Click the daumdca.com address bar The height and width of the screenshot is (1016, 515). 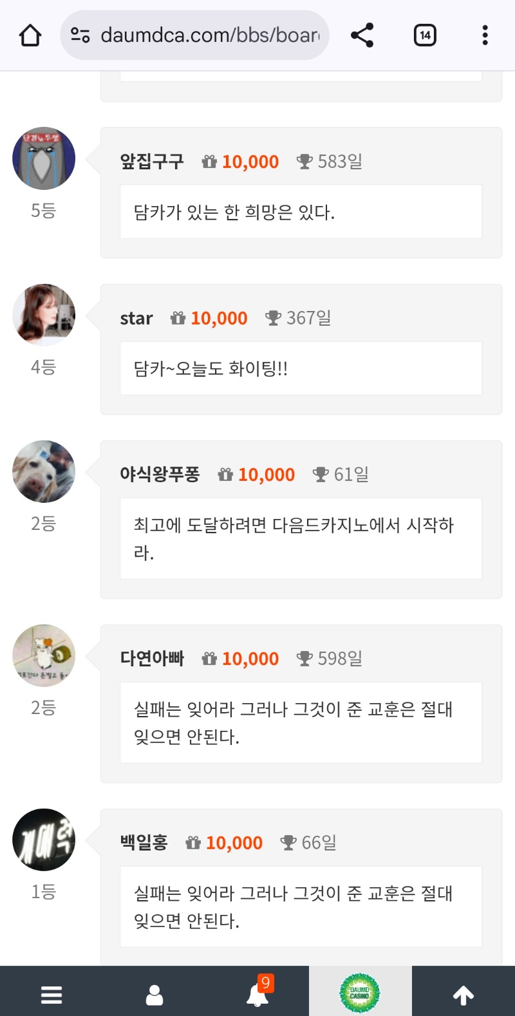point(209,35)
